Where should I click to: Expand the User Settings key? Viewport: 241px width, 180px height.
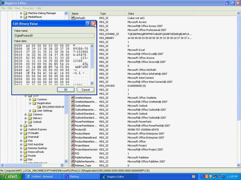pos(30,111)
